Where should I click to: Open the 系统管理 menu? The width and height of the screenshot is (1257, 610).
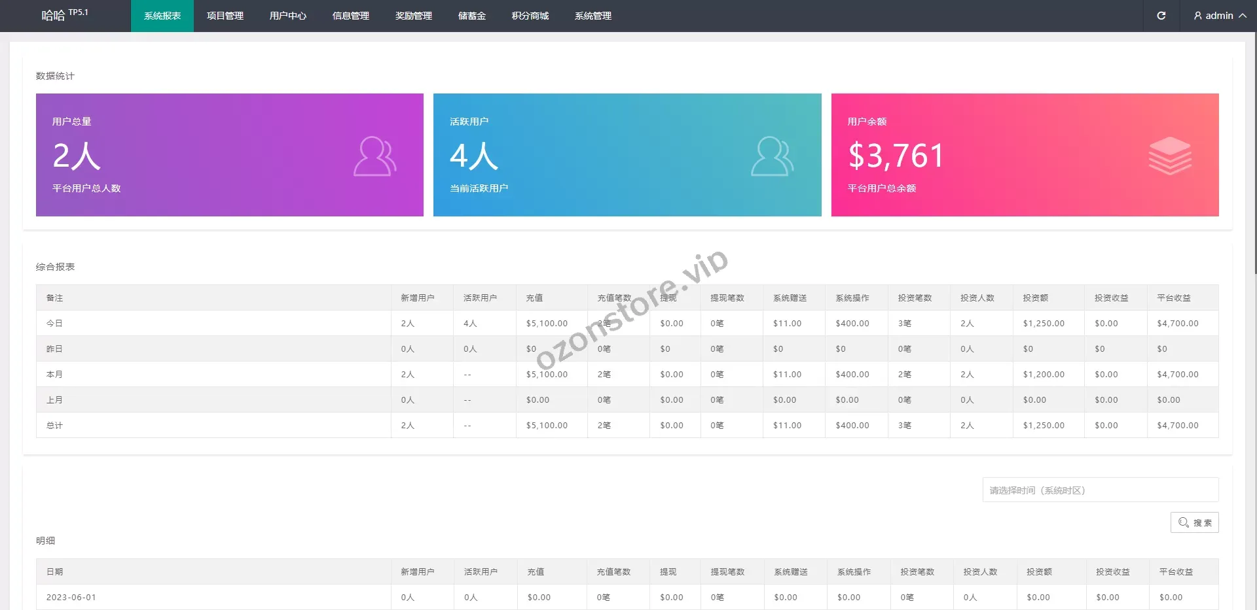[592, 16]
